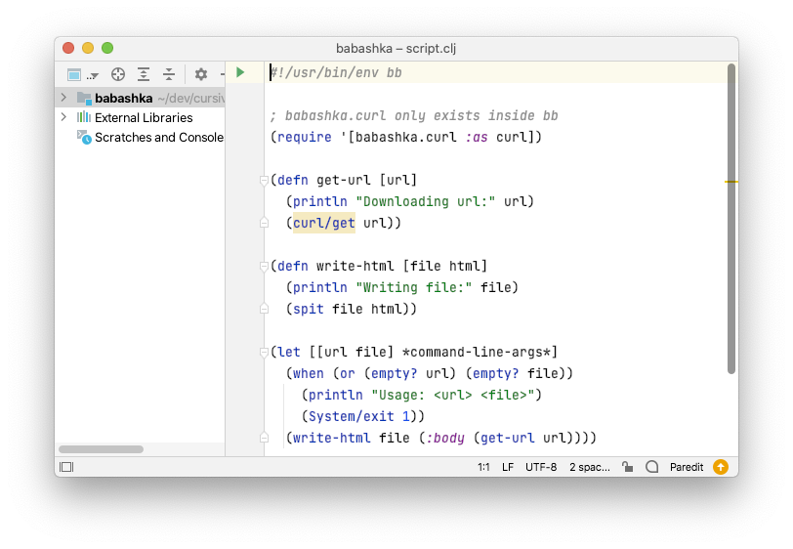The image size is (793, 549).
Task: Click fold end marker at spit line
Action: point(264,309)
